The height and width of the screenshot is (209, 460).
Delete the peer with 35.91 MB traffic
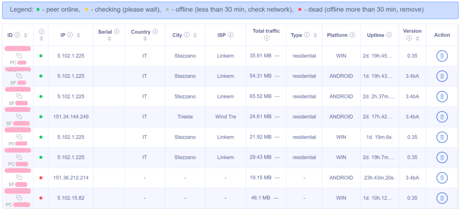click(x=442, y=56)
